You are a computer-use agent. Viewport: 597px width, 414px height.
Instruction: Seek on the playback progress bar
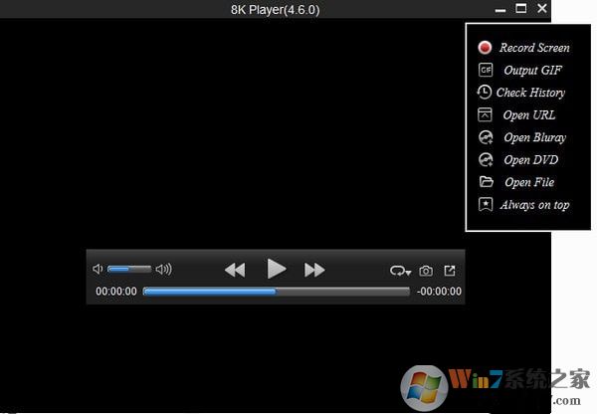point(276,292)
